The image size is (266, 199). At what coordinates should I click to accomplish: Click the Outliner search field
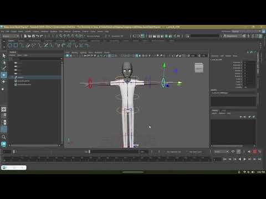coord(37,59)
